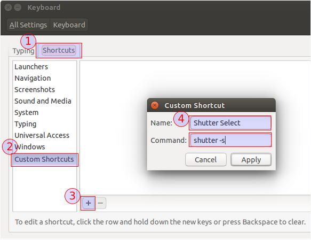This screenshot has height=240, width=311.
Task: Apply the new custom shortcut
Action: coord(251,159)
